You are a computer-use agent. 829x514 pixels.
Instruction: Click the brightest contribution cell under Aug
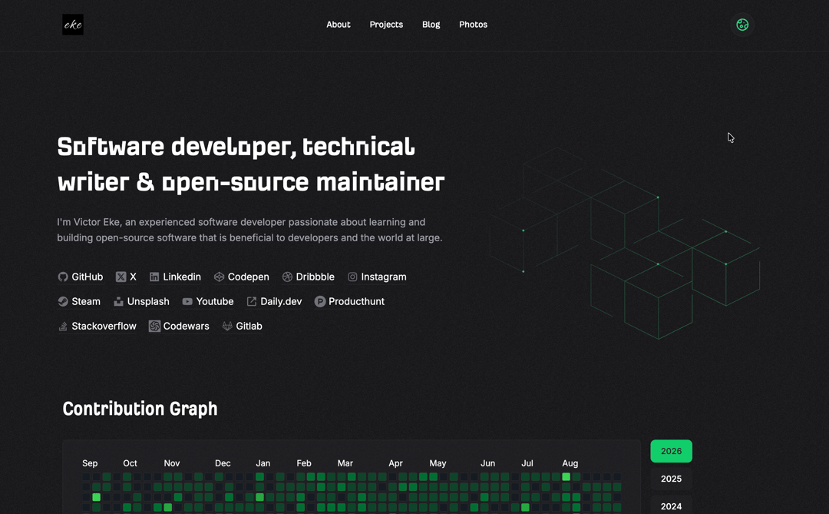[566, 477]
